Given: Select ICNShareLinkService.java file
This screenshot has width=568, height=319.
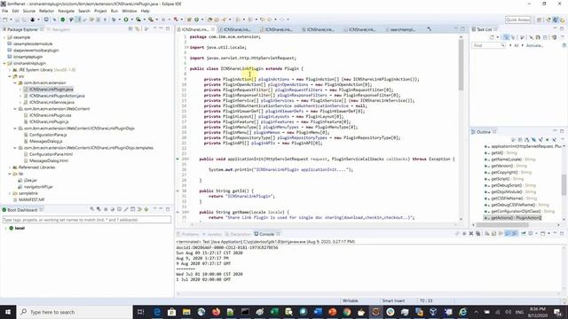Looking at the screenshot, I should 51,102.
